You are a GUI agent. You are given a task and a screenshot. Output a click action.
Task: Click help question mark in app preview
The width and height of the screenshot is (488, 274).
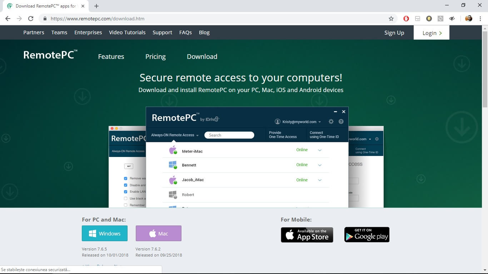pyautogui.click(x=341, y=122)
